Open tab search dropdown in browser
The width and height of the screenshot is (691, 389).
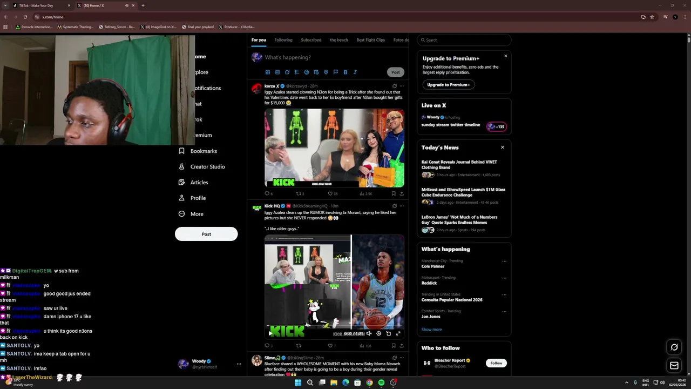tap(5, 5)
